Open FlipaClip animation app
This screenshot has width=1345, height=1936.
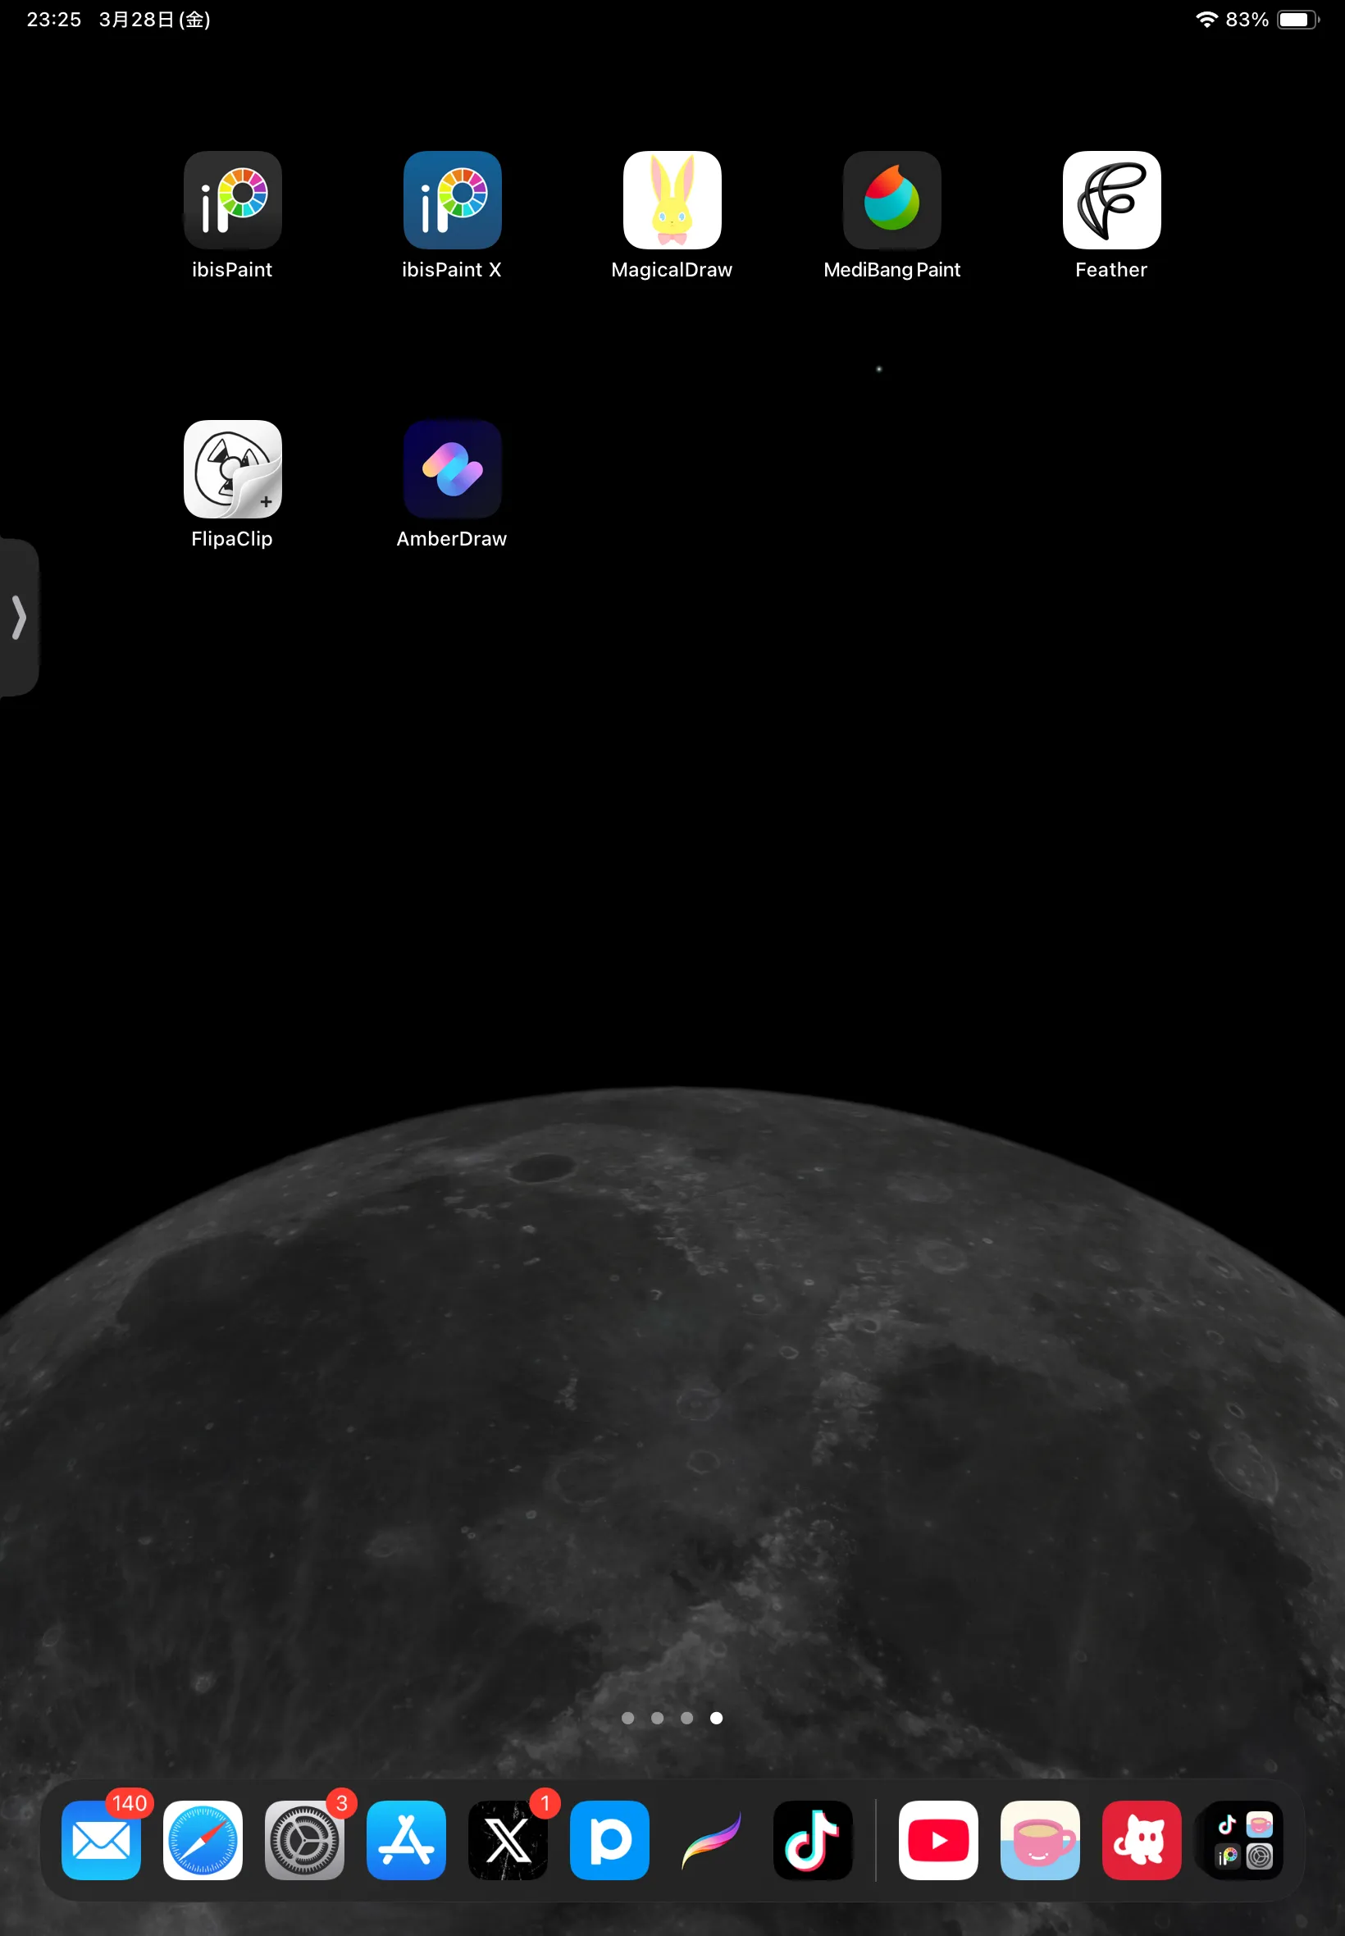coord(233,468)
